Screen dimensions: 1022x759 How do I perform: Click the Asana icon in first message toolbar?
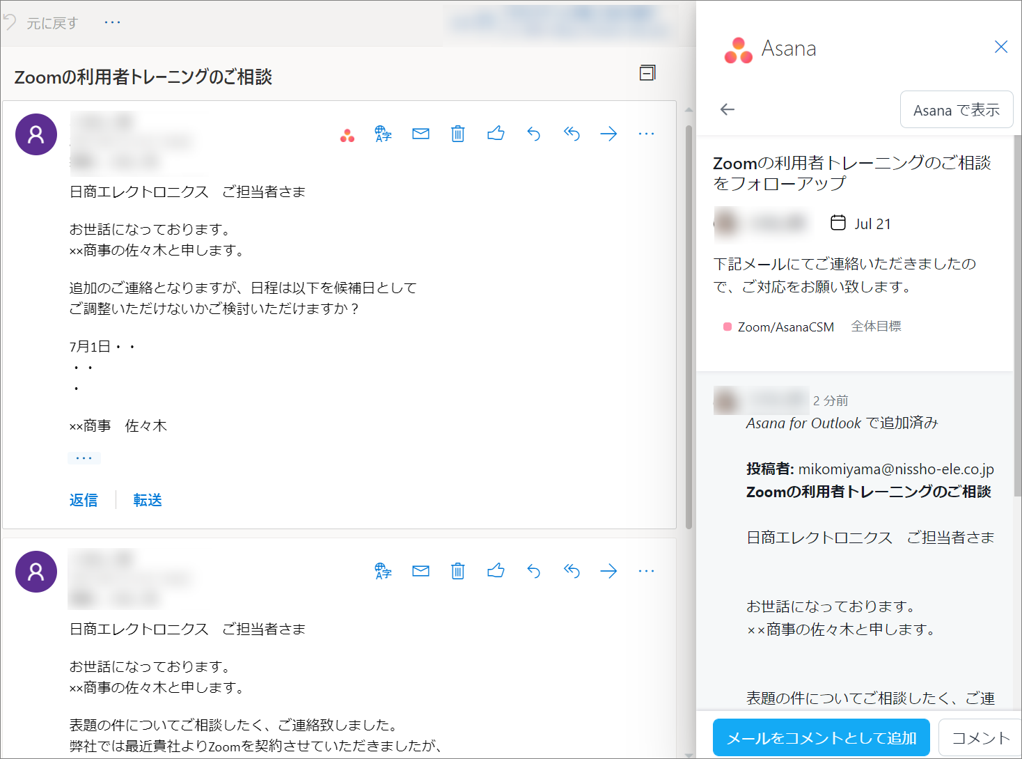[x=347, y=135]
